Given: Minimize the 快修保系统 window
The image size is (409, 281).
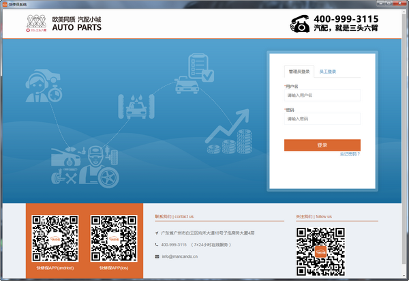Looking at the screenshot, I should [381, 3].
